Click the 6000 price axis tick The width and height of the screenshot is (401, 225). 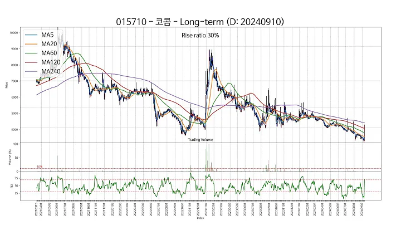coord(14,97)
